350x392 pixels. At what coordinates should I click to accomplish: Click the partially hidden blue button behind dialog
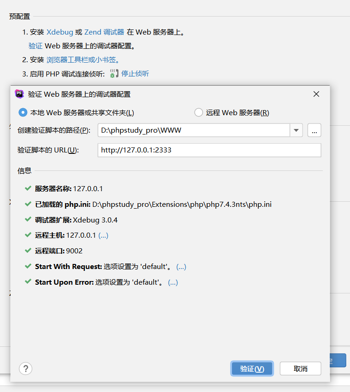[338, 360]
